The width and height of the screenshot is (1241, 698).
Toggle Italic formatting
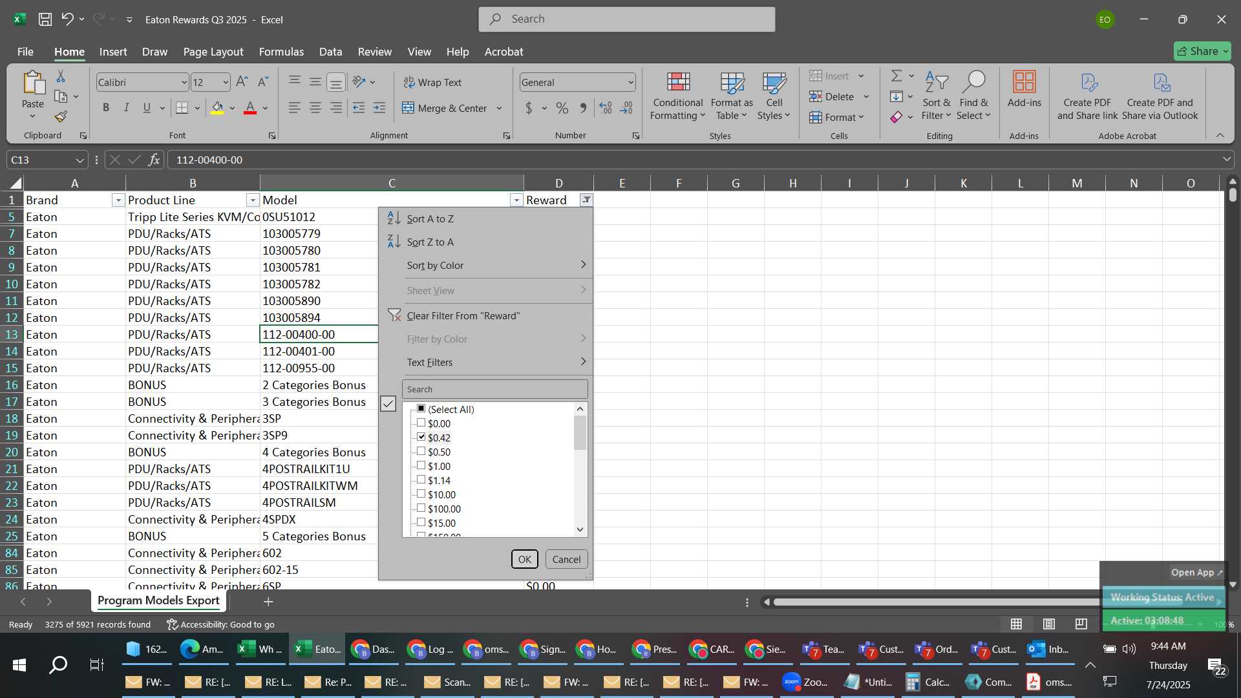[x=127, y=108]
